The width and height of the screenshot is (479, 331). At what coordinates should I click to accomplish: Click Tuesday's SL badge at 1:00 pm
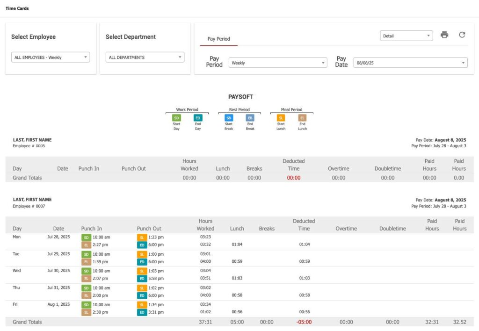(x=142, y=254)
